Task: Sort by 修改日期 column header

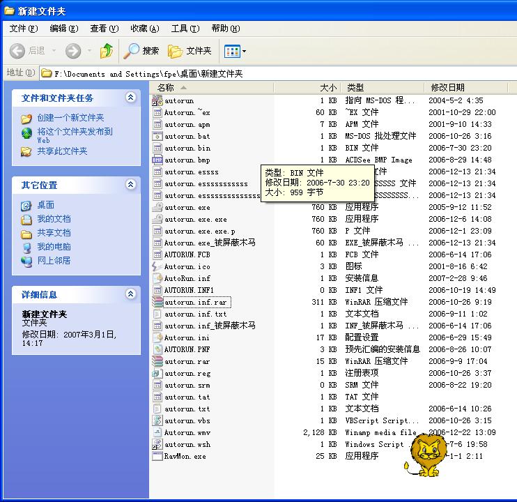Action: [465, 88]
